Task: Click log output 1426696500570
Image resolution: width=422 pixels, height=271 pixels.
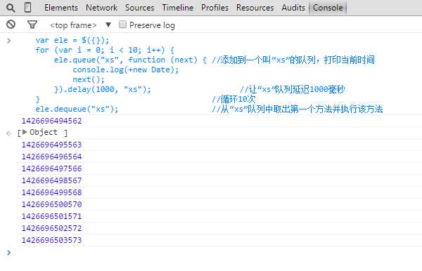Action: tap(51, 204)
